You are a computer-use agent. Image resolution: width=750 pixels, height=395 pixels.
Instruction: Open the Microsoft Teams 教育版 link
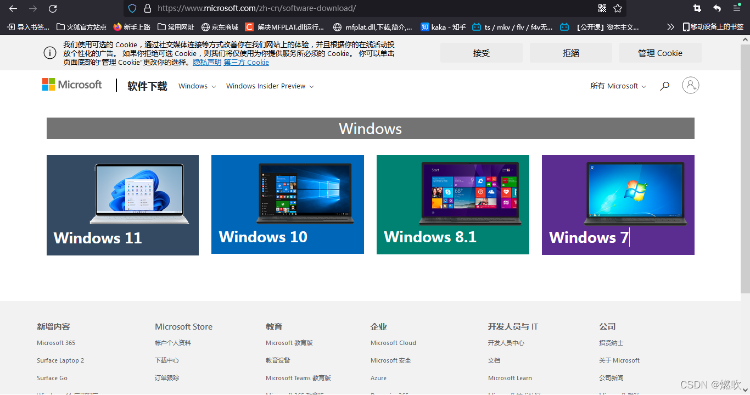pyautogui.click(x=298, y=378)
